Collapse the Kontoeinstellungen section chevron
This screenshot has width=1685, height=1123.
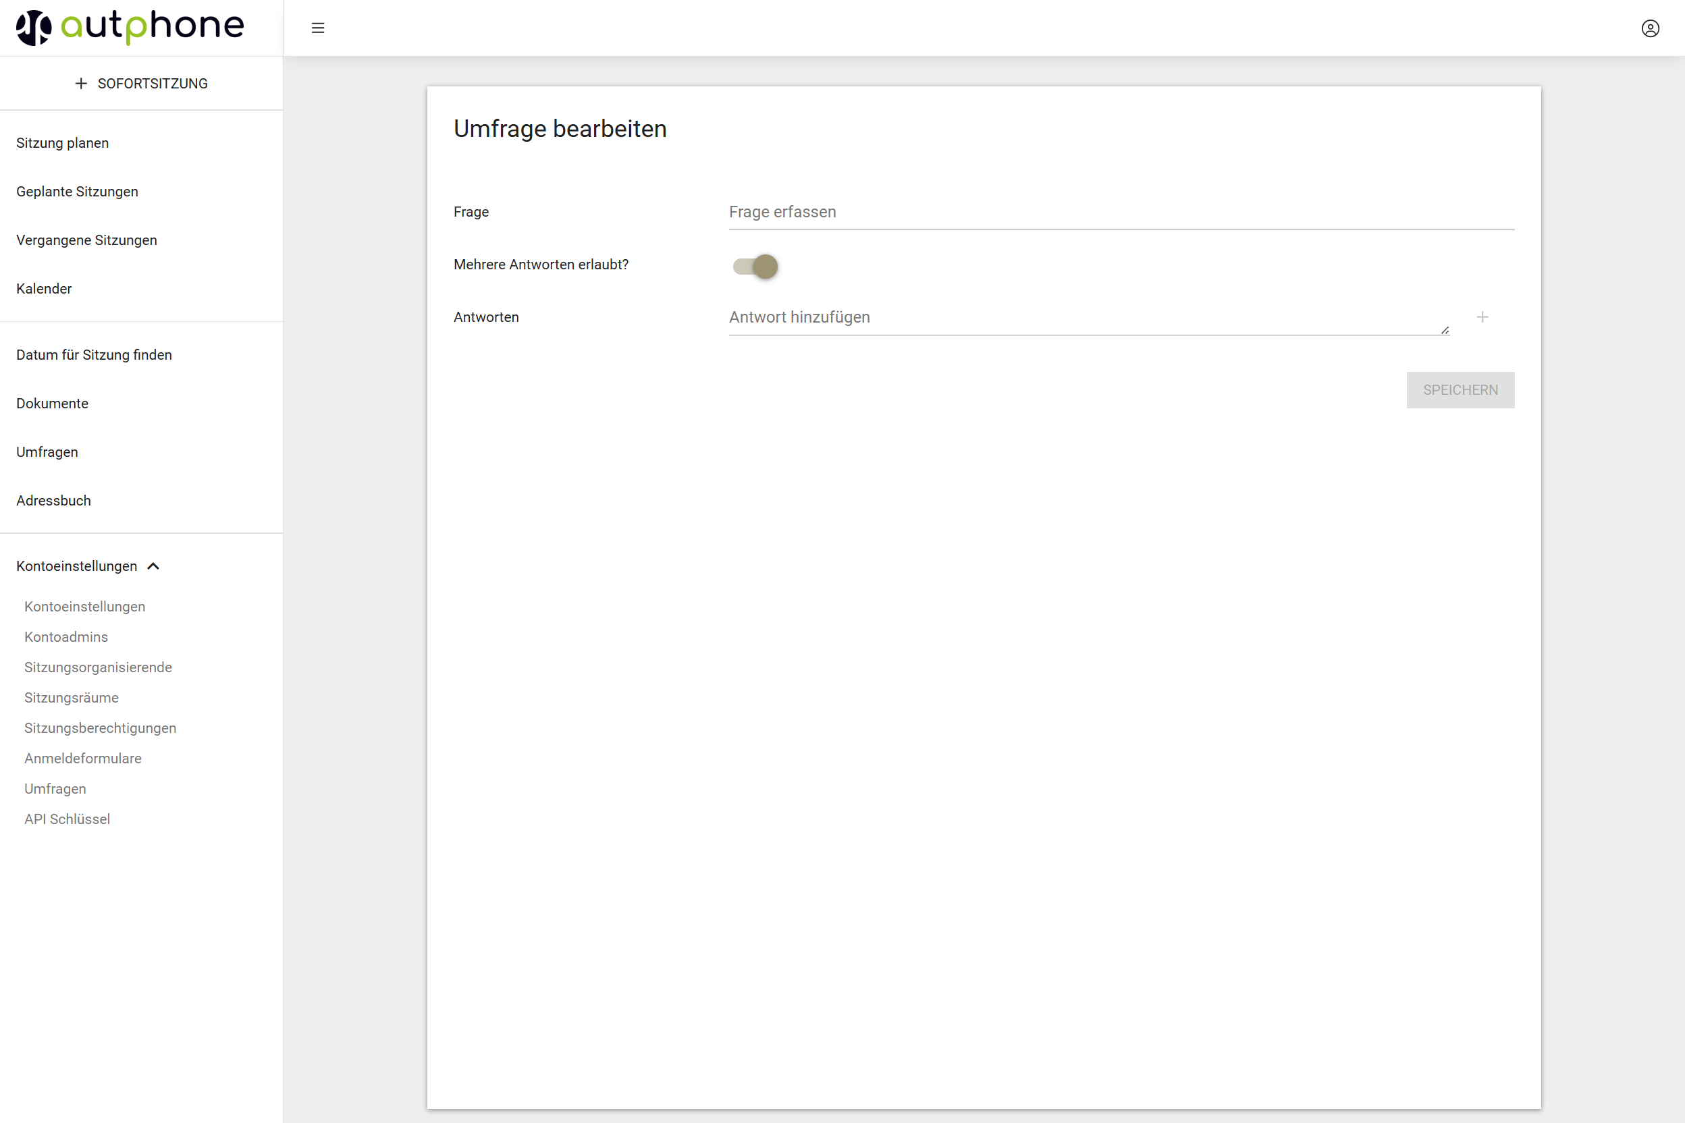click(153, 566)
